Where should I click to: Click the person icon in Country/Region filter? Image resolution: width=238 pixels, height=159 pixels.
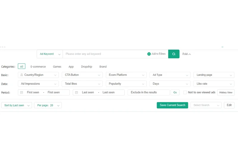point(22,75)
